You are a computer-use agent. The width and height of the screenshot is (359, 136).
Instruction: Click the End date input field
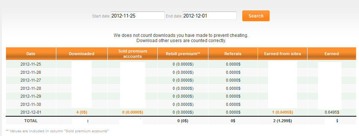tap(210, 16)
